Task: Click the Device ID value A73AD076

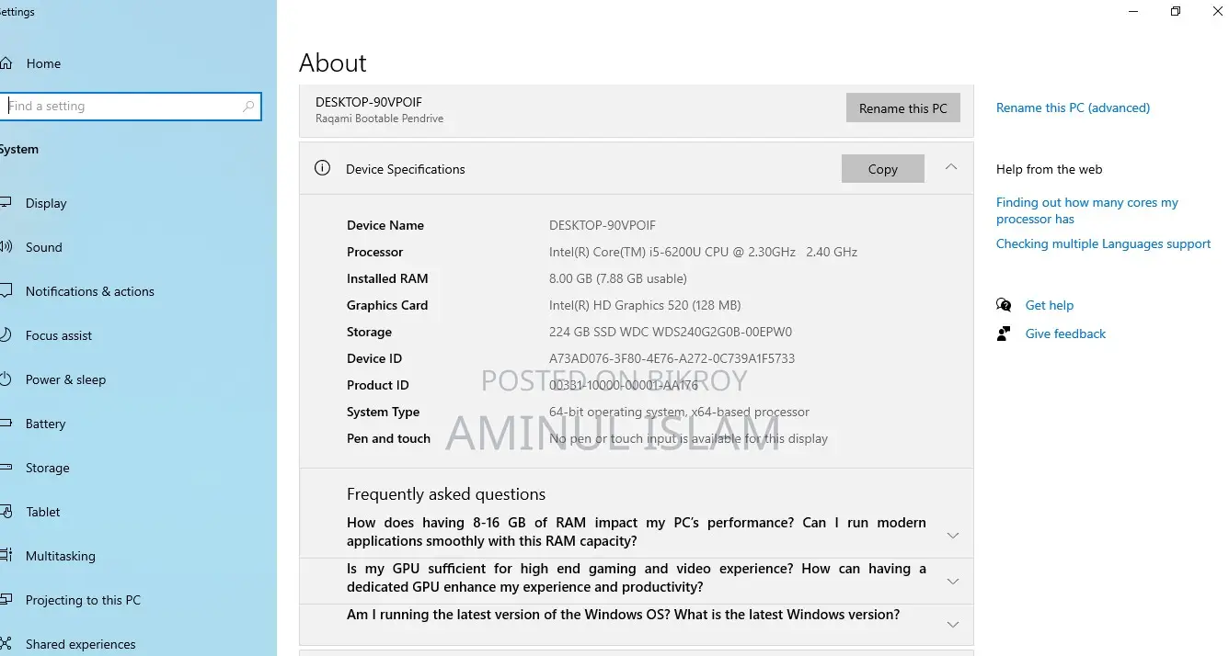Action: coord(672,358)
